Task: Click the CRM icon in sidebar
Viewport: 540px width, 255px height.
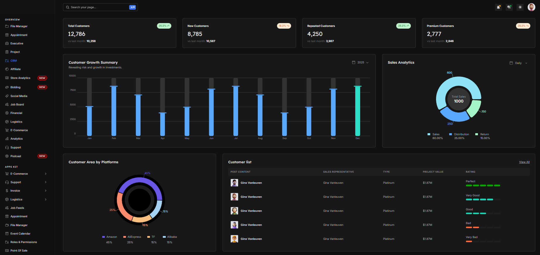Action: (7, 61)
